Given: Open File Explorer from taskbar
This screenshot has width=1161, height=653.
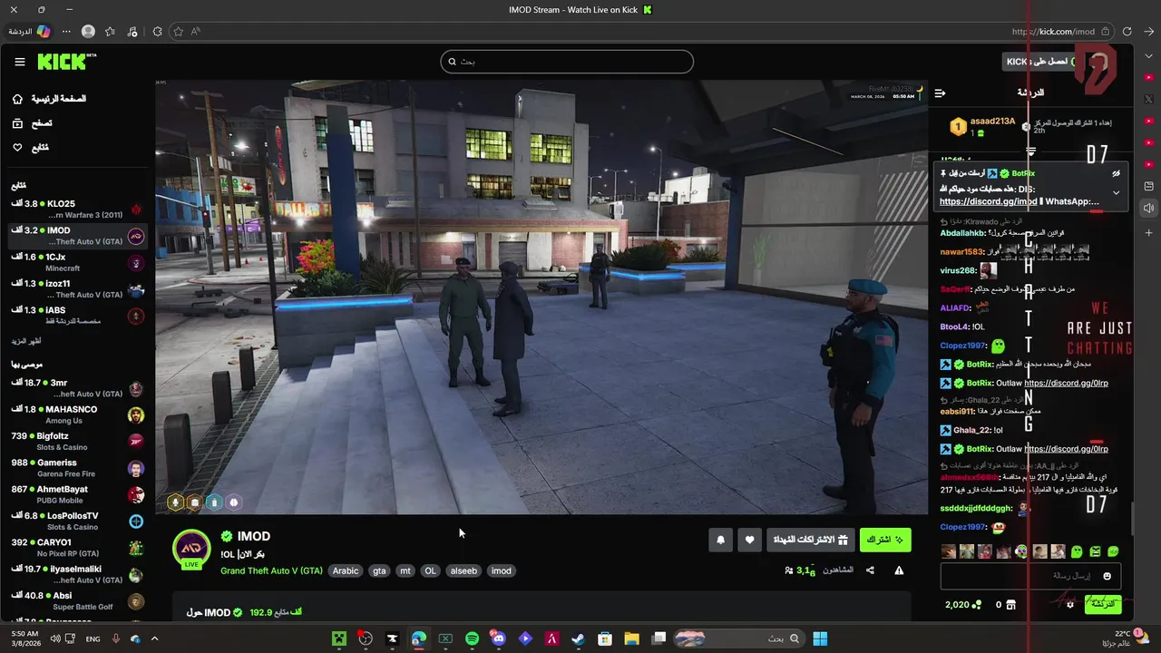Looking at the screenshot, I should 631,638.
